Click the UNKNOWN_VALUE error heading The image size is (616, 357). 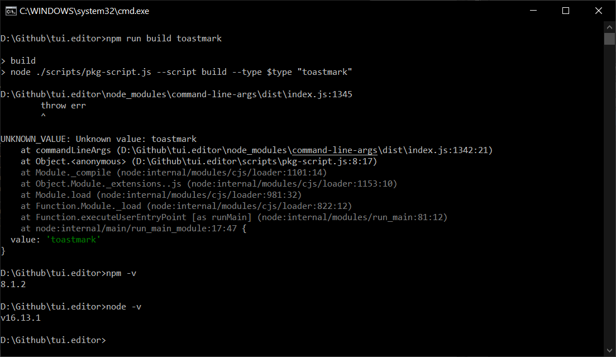[59, 139]
